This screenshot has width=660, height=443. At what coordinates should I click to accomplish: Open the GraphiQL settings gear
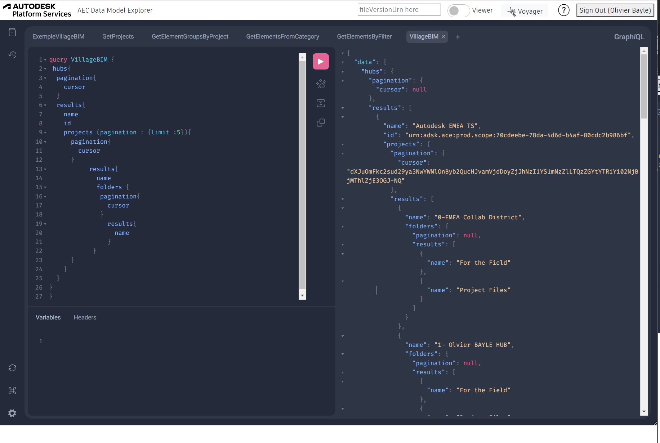click(12, 413)
